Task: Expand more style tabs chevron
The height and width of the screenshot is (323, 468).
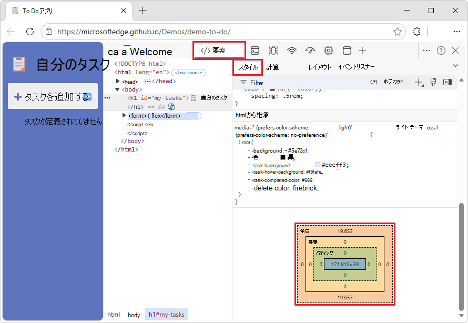Action: pos(455,66)
